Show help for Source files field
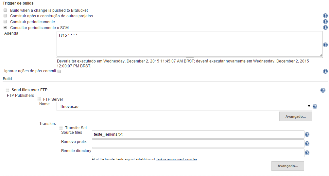This screenshot has height=176, width=329. tap(307, 134)
